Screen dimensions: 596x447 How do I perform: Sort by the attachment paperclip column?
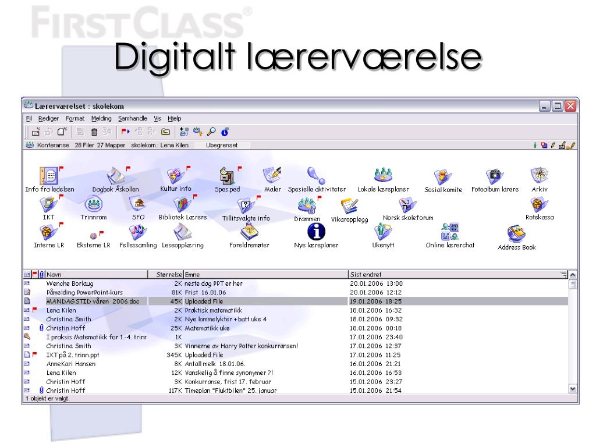41,274
